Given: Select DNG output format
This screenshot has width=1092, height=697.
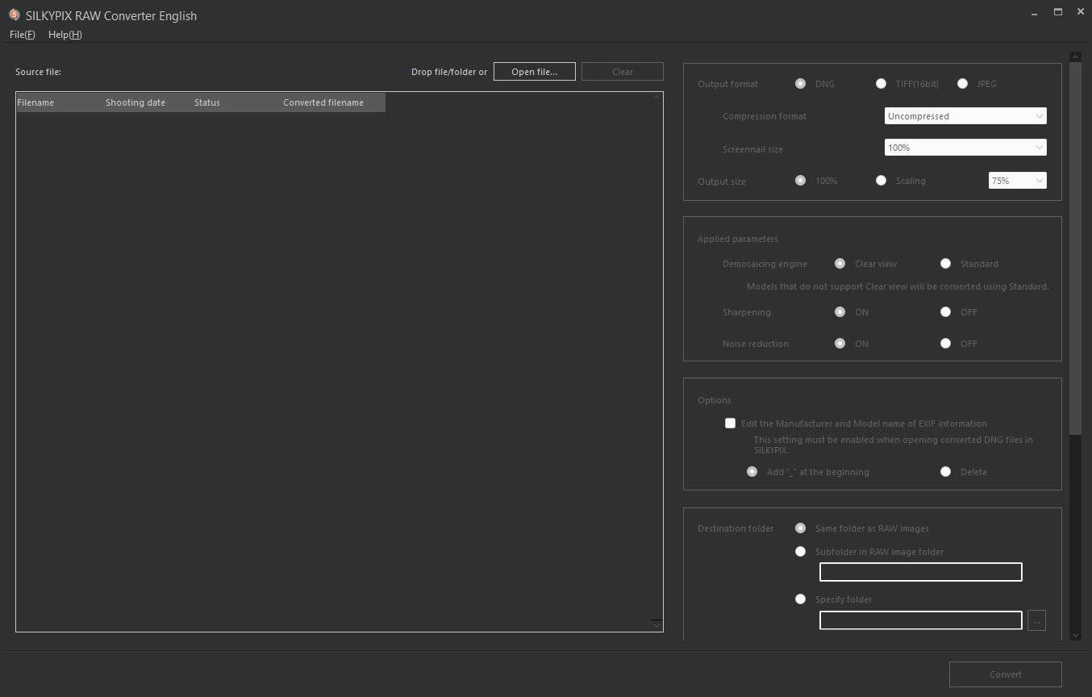Looking at the screenshot, I should (x=800, y=83).
